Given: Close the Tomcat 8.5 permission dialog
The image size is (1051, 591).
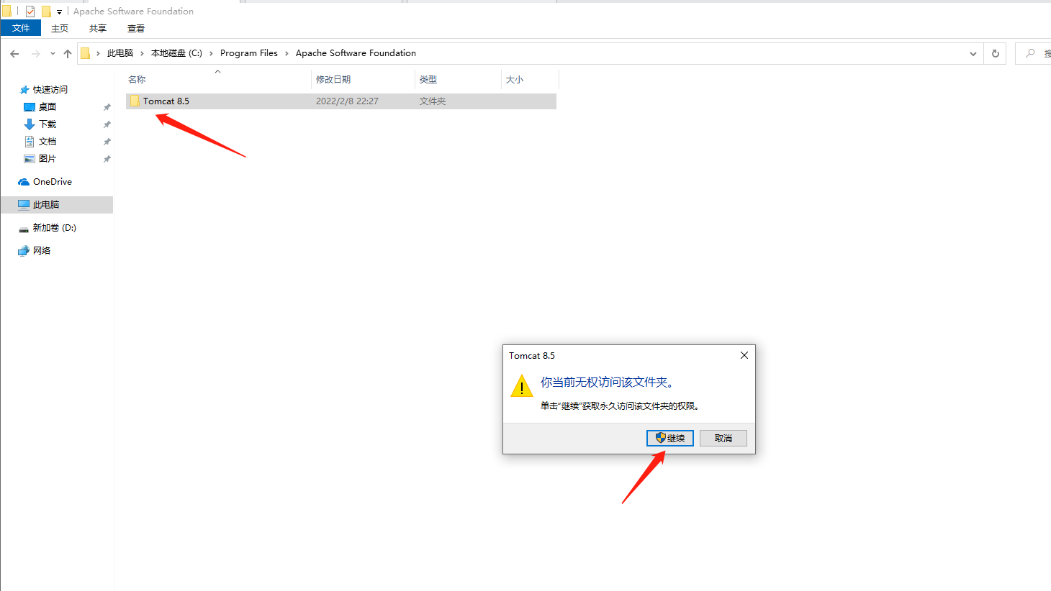Looking at the screenshot, I should (744, 355).
